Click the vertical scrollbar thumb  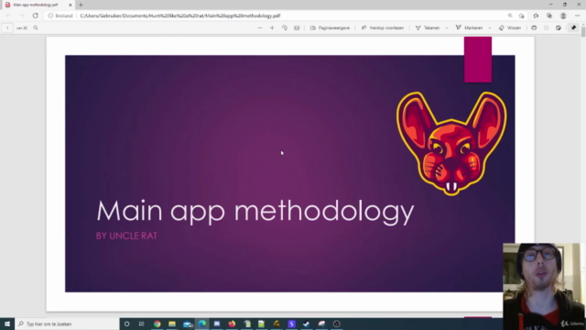pos(583,32)
